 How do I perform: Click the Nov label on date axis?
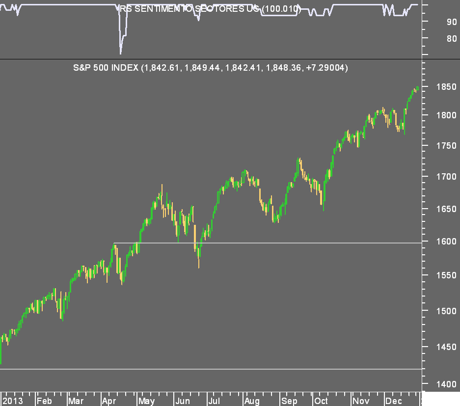[x=361, y=401]
